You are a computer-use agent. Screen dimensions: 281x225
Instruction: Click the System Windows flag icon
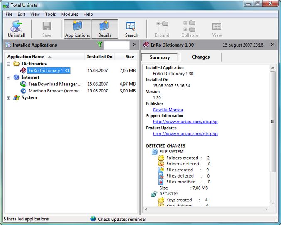(x=16, y=97)
